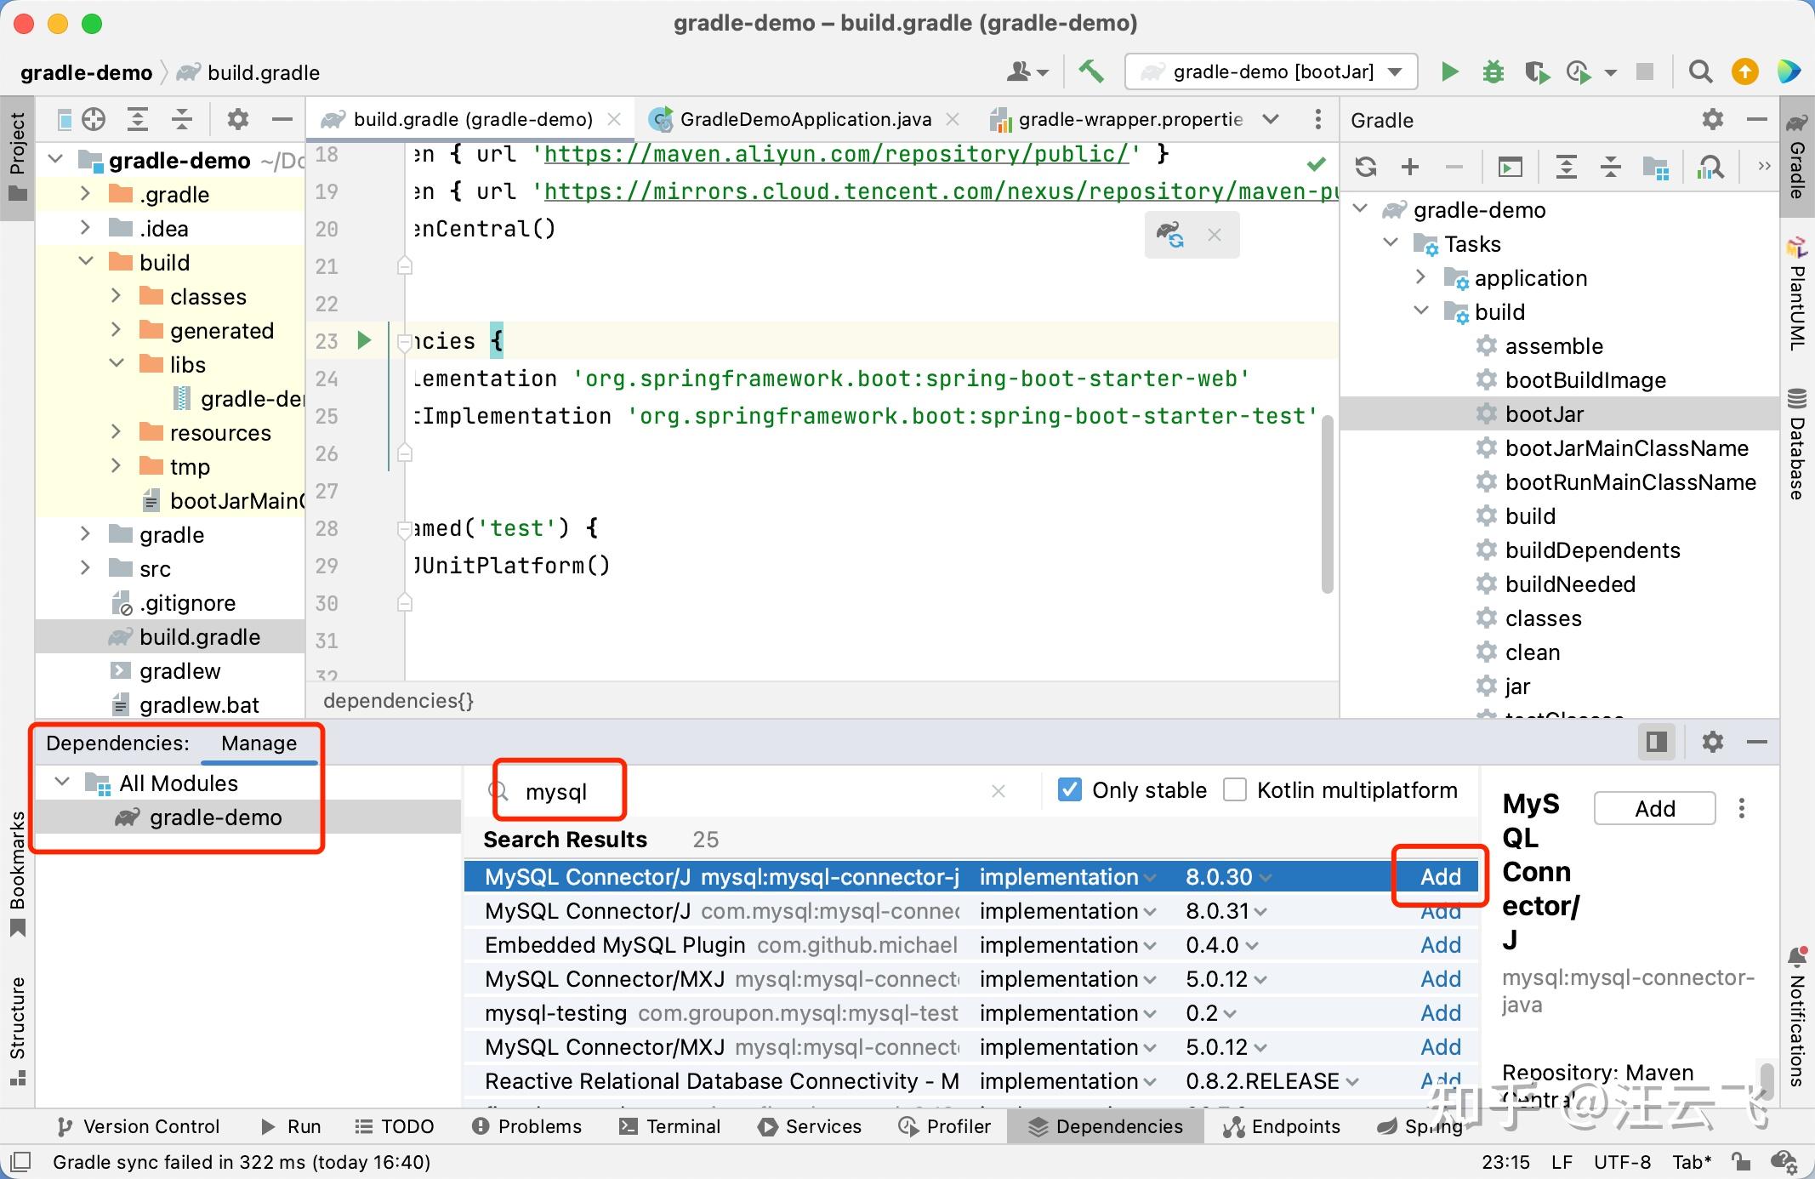Click the green Run button in toolbar
The width and height of the screenshot is (1815, 1179).
click(1449, 72)
